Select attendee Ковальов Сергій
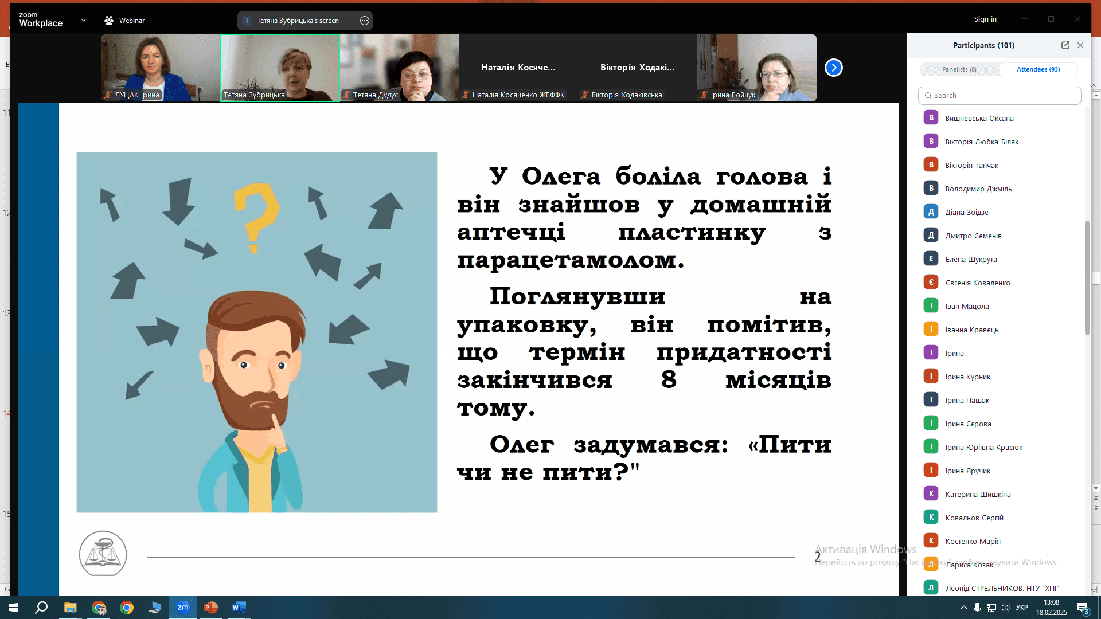1101x619 pixels. (1001, 518)
